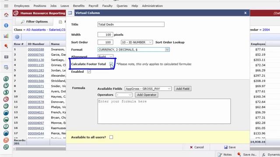
Task: Open employee ID 000001130 link
Action: (36, 60)
